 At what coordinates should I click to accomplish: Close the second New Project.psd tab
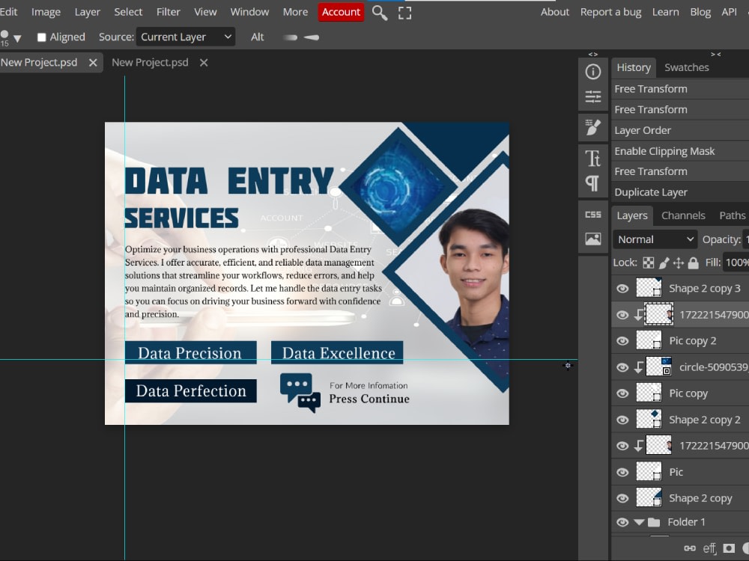click(x=204, y=63)
